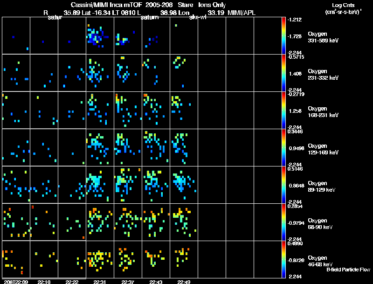
Task: Select the Oxygen 68-90 keV image at 22:43
Action: point(156,222)
